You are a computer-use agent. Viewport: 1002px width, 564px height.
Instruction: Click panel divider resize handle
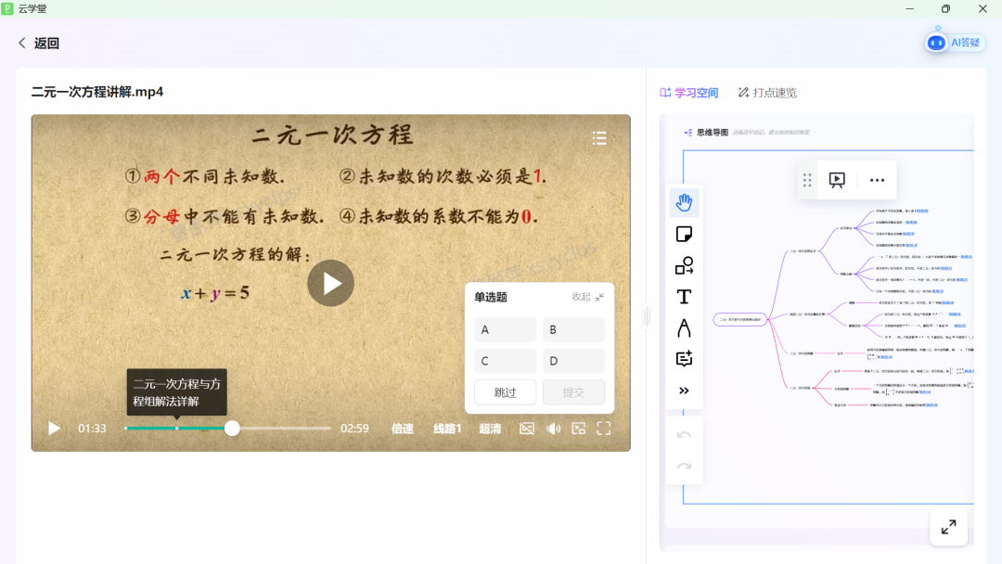(x=647, y=316)
